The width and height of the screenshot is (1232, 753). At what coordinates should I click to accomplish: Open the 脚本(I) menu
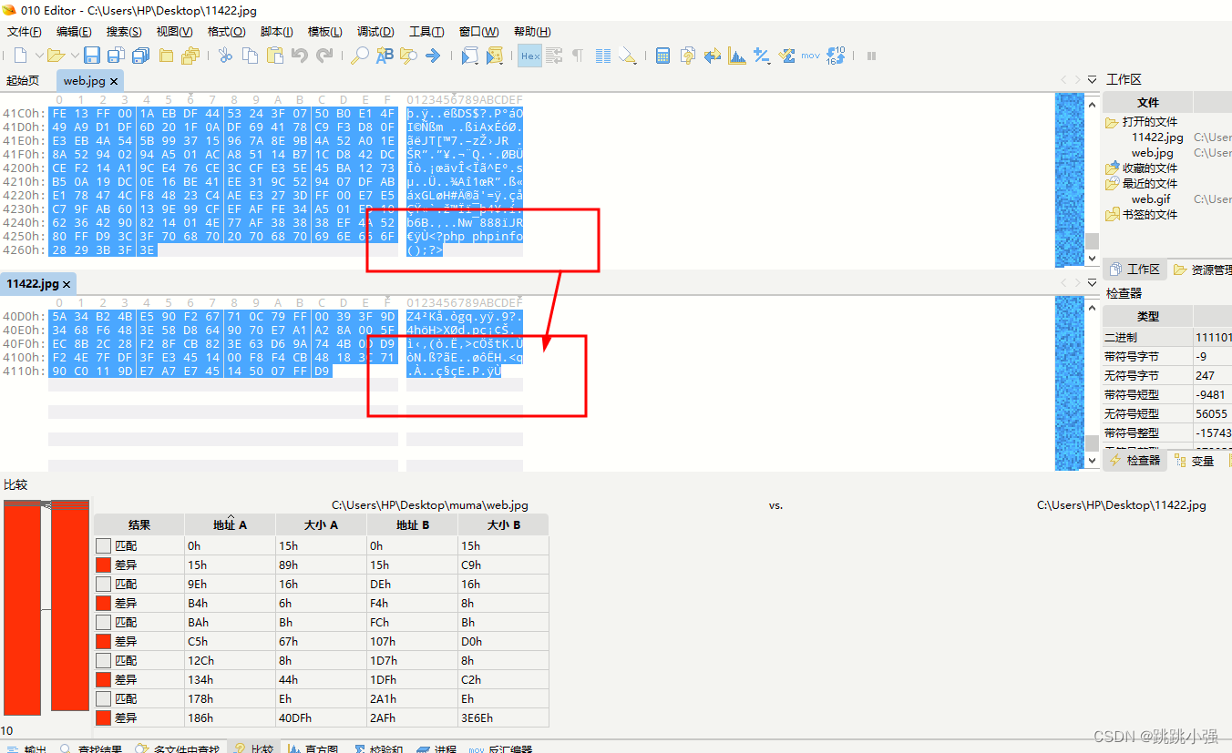point(277,32)
